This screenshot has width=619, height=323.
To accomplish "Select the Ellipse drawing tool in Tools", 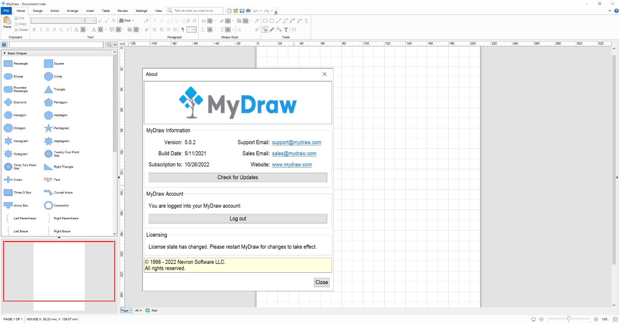I will coord(272,21).
